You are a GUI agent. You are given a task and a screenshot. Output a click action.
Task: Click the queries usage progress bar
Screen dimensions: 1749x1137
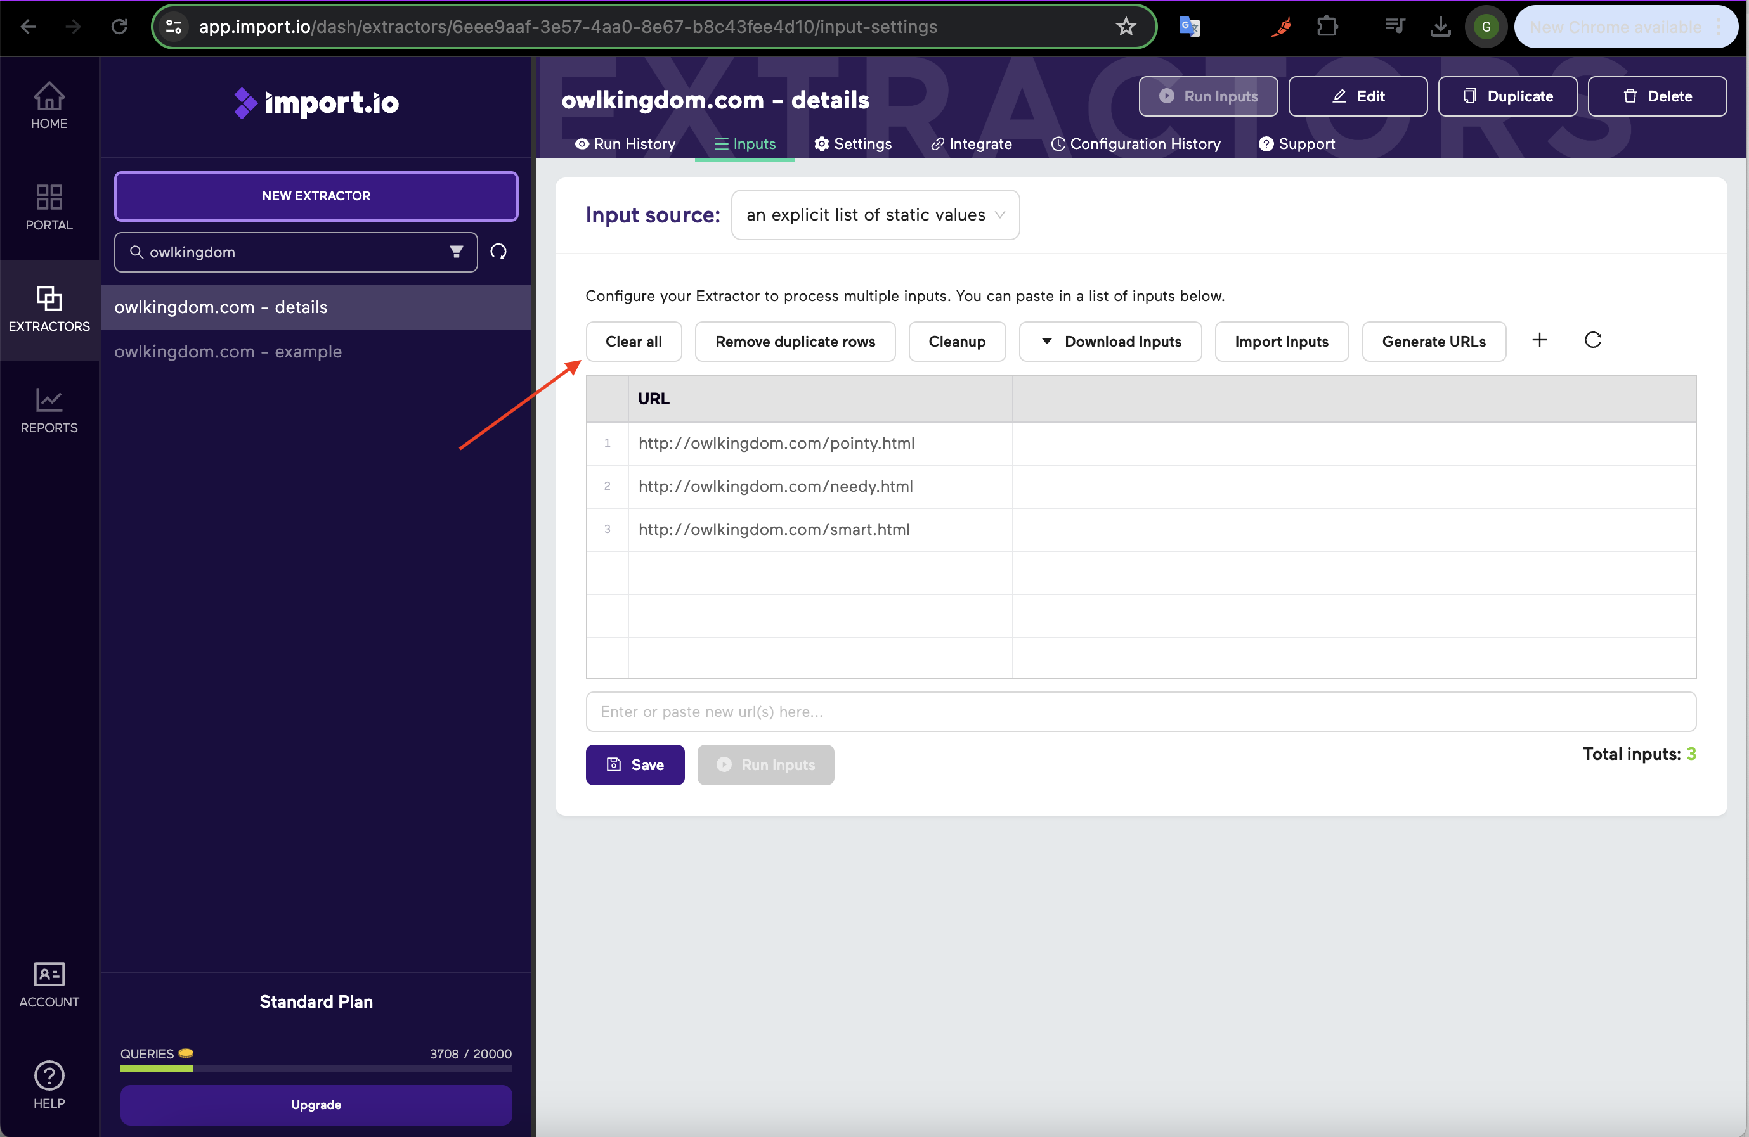click(315, 1069)
